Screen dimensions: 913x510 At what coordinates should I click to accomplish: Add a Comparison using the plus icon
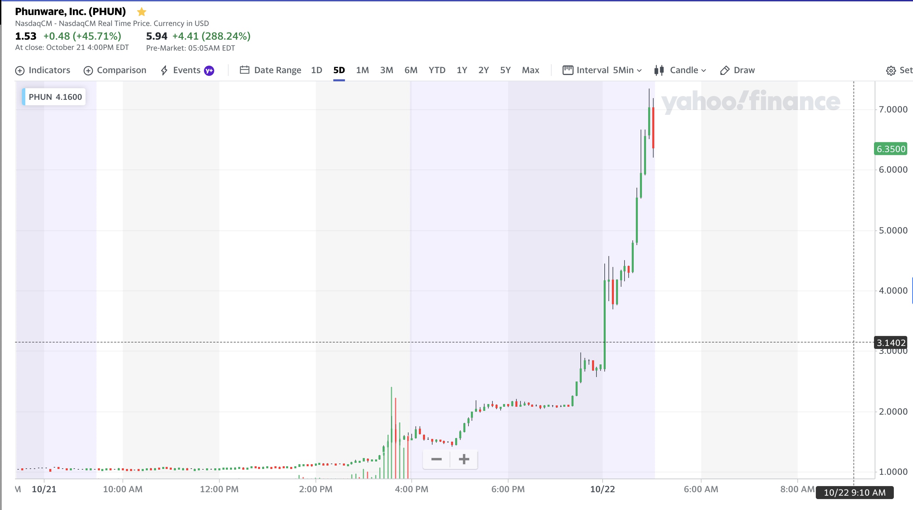pos(88,70)
